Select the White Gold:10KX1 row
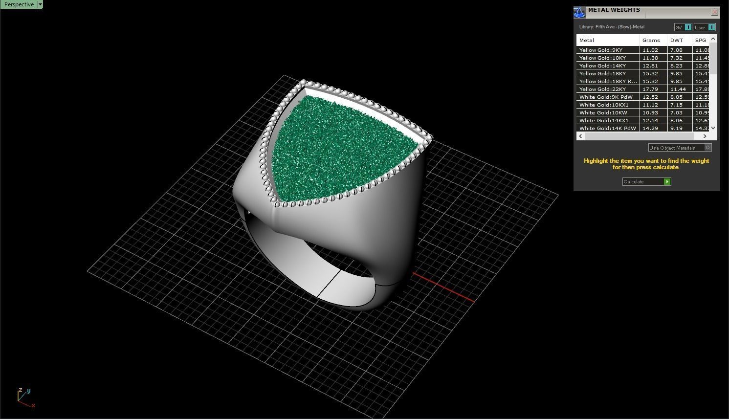This screenshot has height=420, width=729. [x=643, y=105]
